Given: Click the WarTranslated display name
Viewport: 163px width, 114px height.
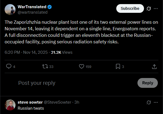Looking at the screenshot, I should pos(32,7).
